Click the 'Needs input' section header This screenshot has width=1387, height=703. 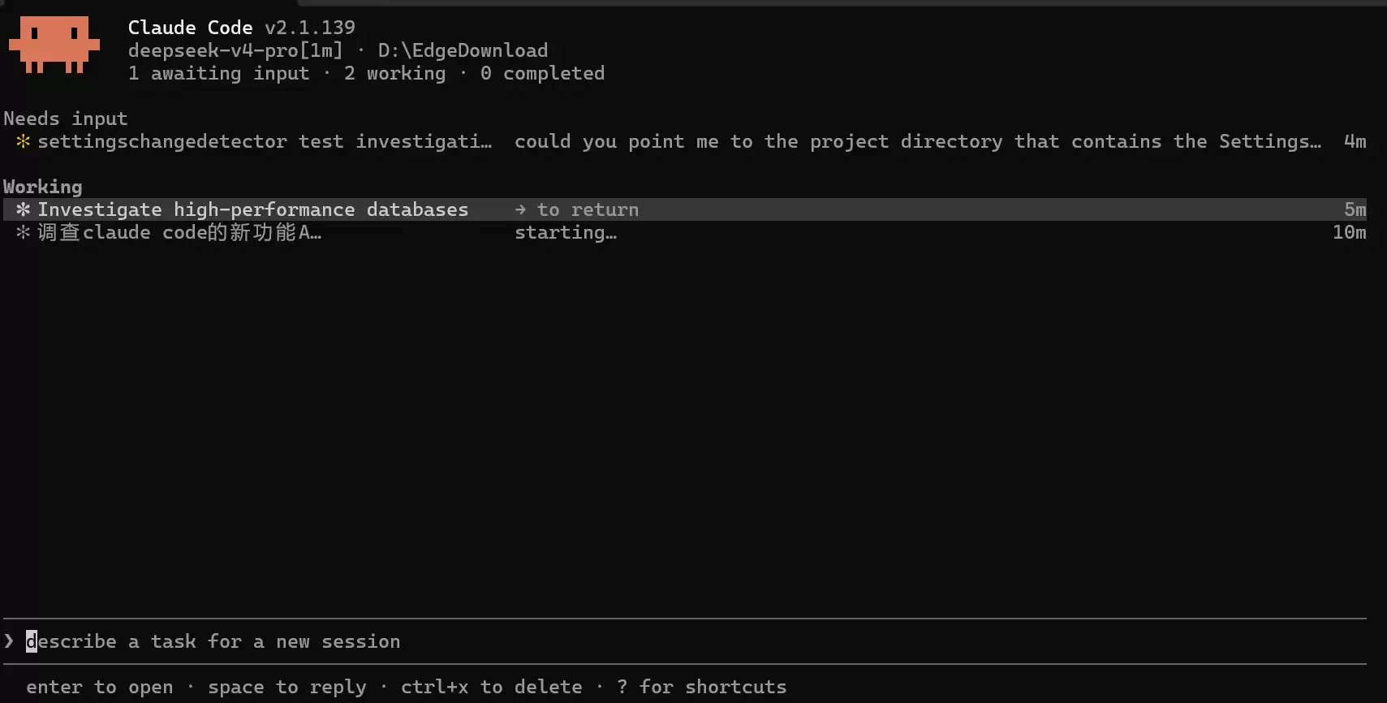pos(66,119)
